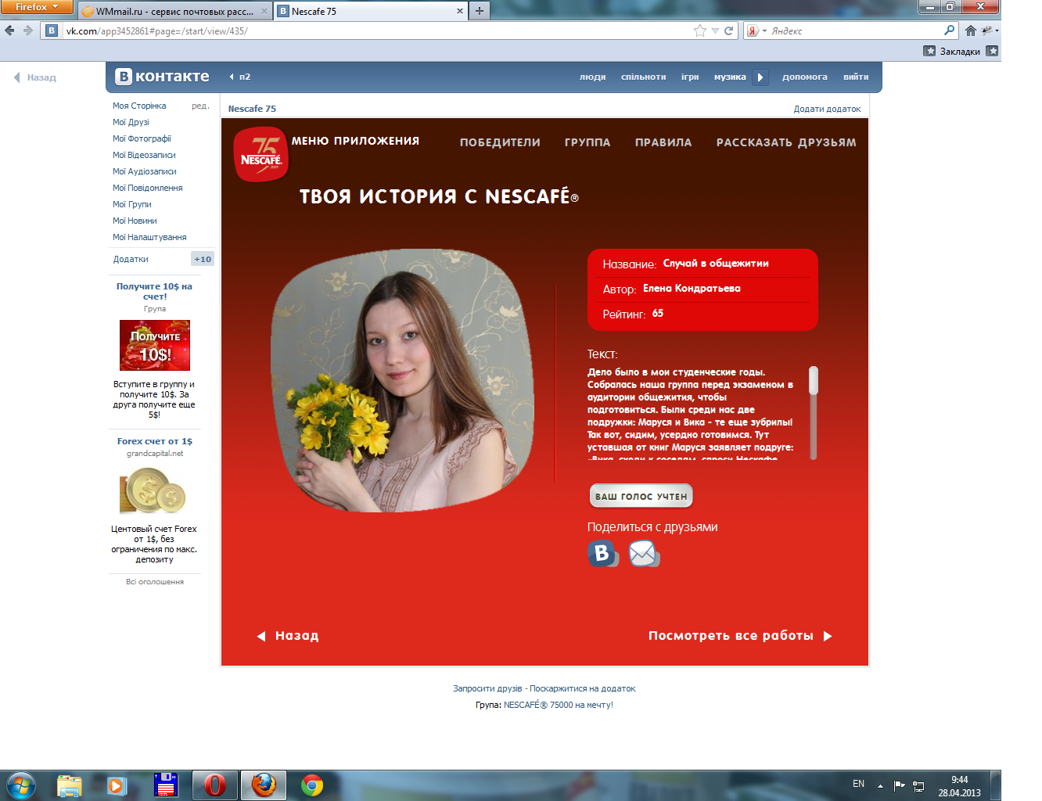The height and width of the screenshot is (801, 1042).
Task: Share the story via the mail envelope icon
Action: 645,553
